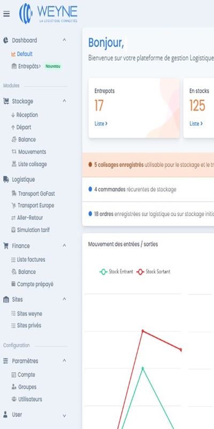Toggle Stock Entrant legend series
This screenshot has height=429, width=214.
(116, 272)
